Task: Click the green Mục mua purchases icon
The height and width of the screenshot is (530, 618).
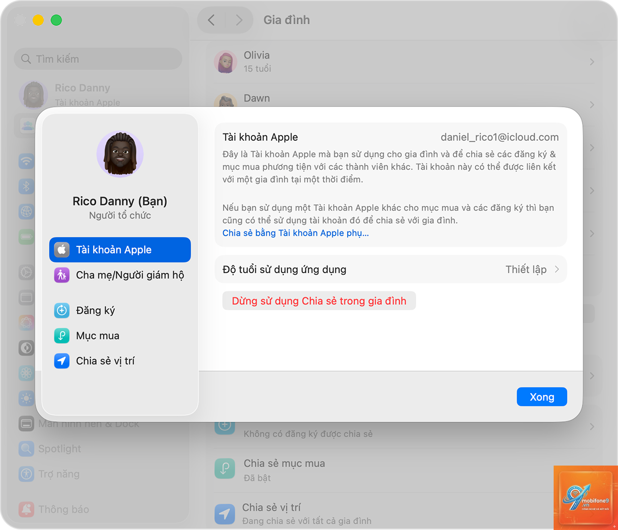Action: click(62, 336)
